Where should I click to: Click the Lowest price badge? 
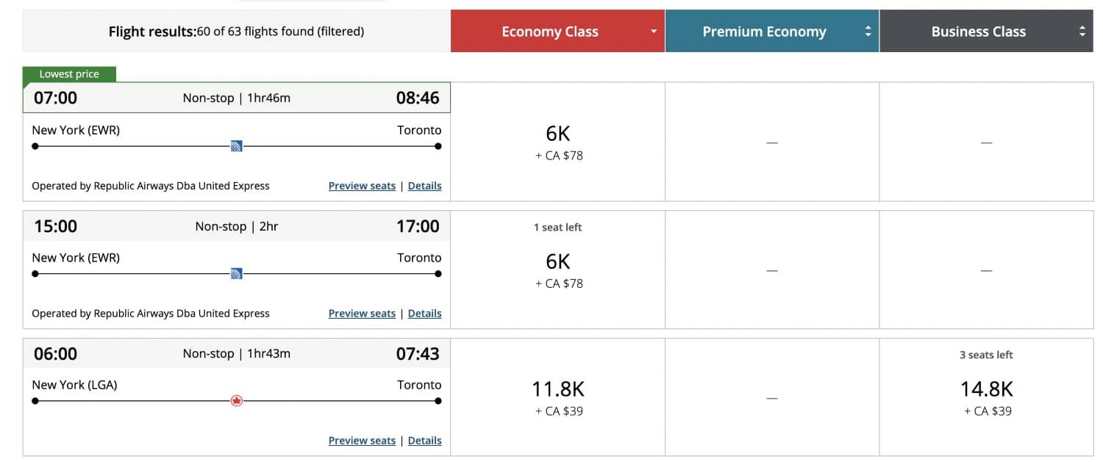click(x=70, y=73)
